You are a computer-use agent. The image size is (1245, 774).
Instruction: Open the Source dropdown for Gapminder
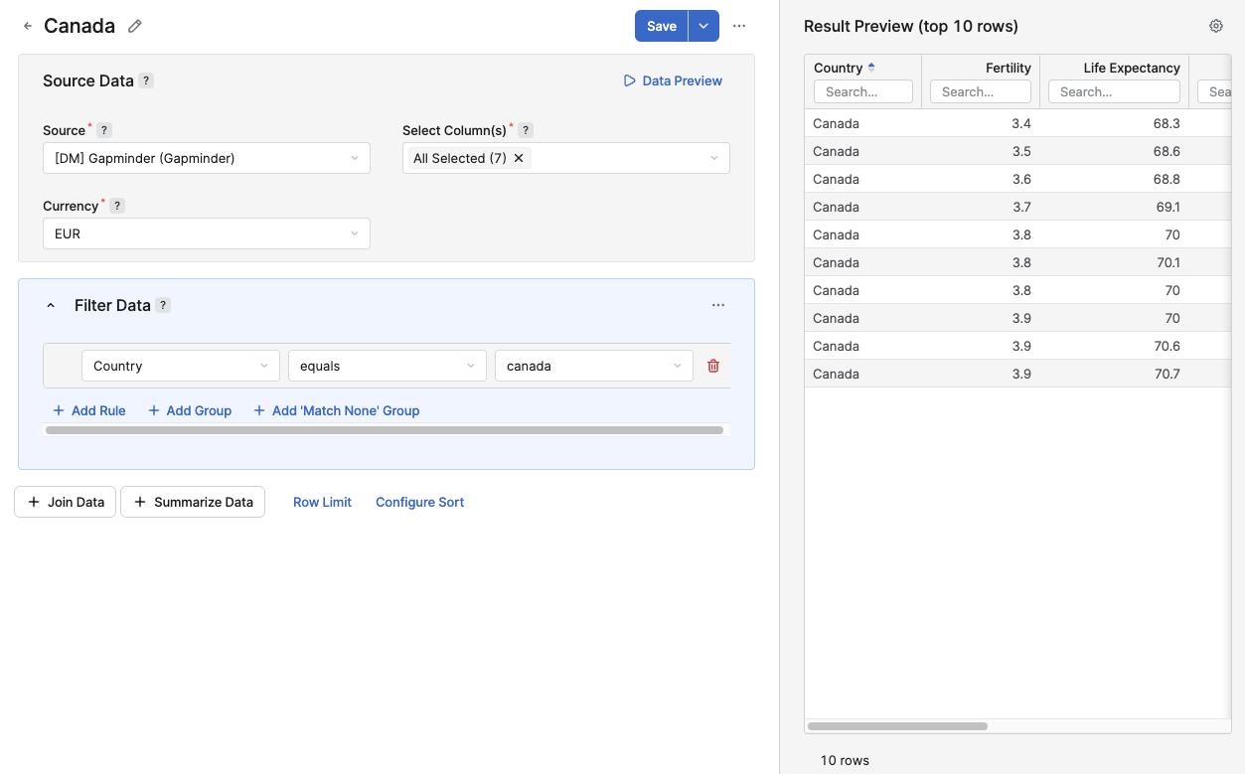[x=206, y=158]
